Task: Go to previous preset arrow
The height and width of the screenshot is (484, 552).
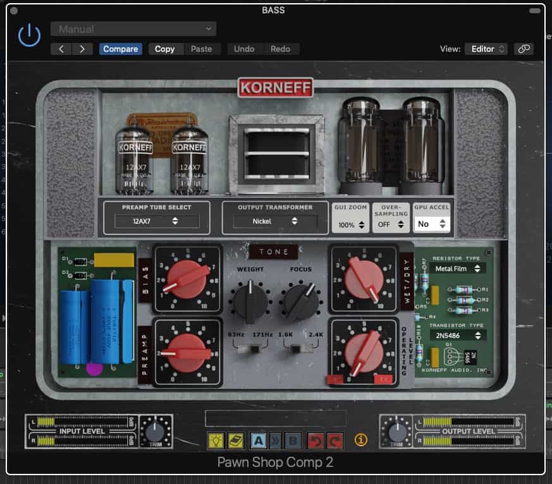Action: (61, 49)
